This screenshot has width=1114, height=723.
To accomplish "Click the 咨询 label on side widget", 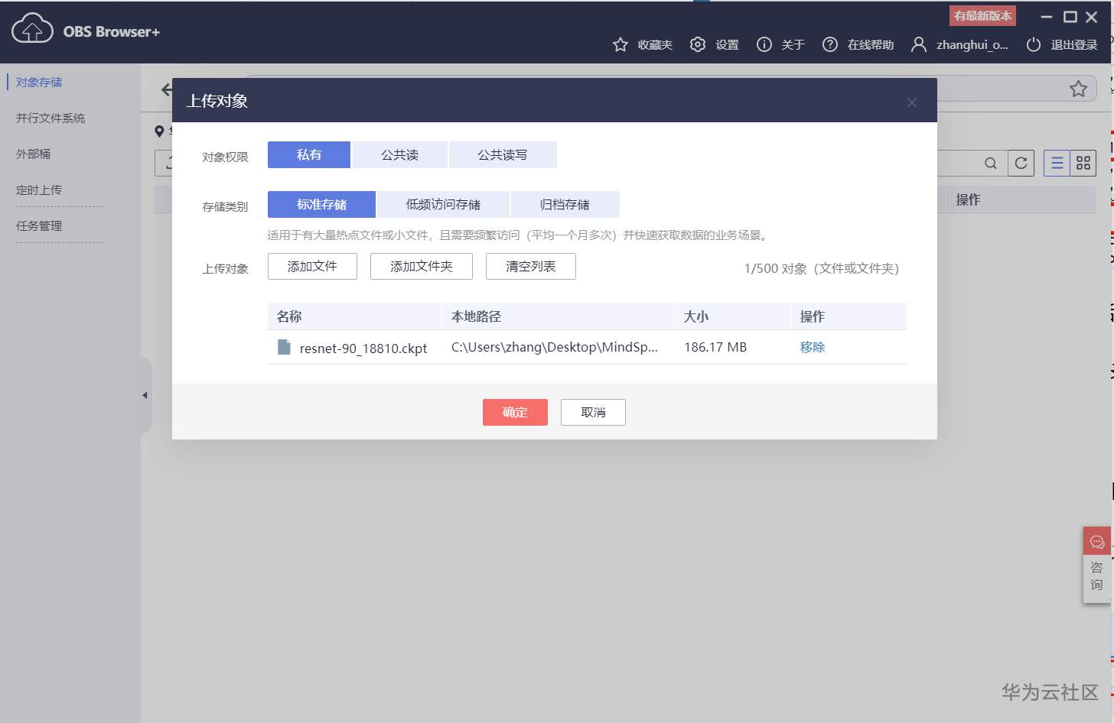I will coord(1097,576).
